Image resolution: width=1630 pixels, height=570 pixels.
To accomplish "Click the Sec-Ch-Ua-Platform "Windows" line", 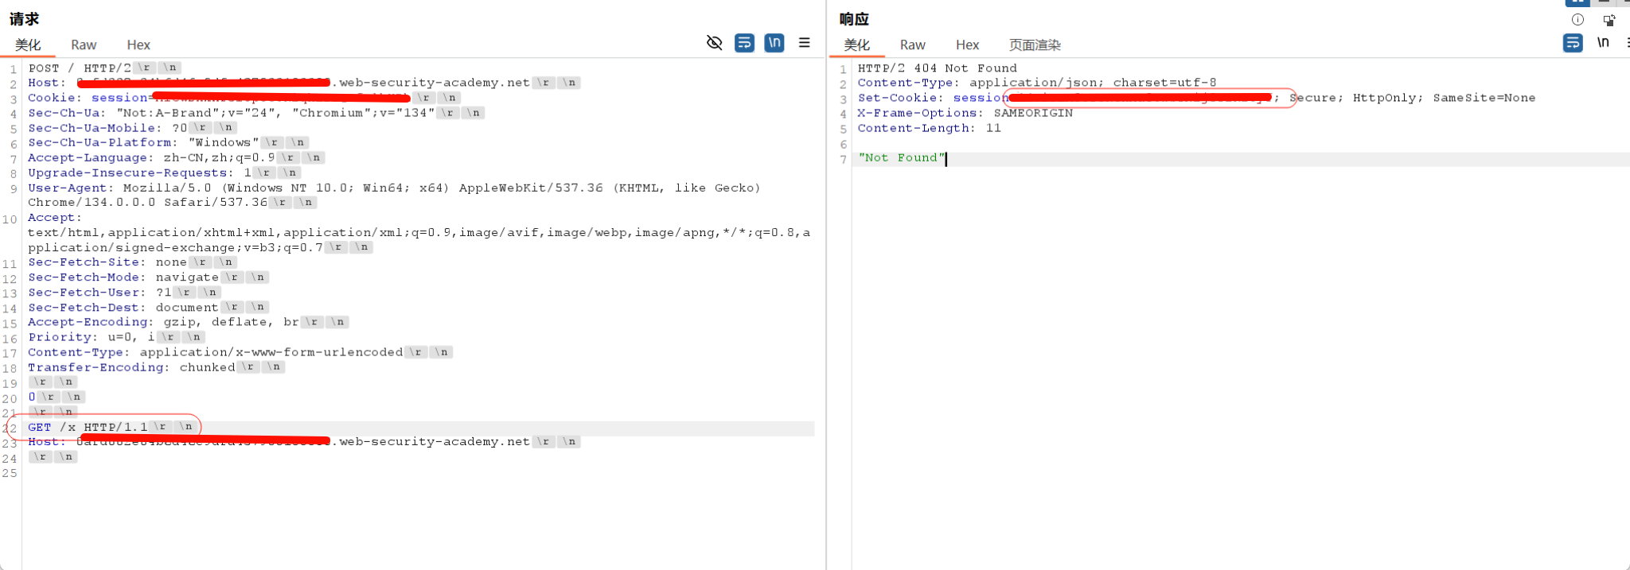I will (x=143, y=142).
